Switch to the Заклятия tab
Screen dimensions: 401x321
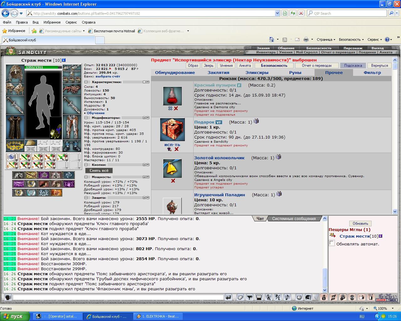218,72
